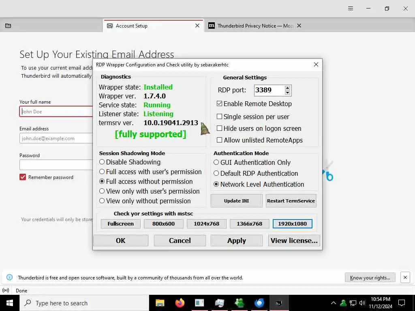
Task: Launch Firefox from the taskbar
Action: click(x=180, y=303)
